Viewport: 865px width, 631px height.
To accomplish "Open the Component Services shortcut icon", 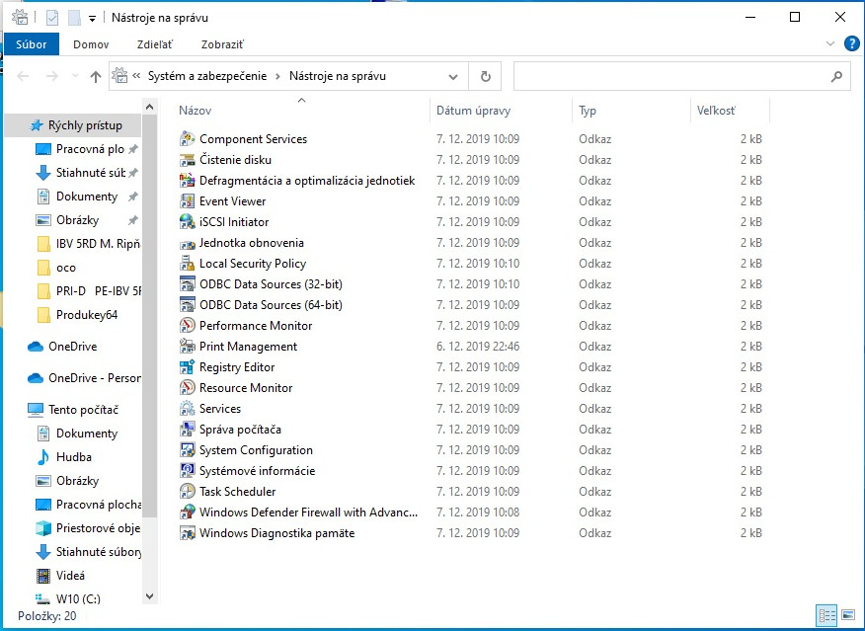I will pyautogui.click(x=187, y=138).
